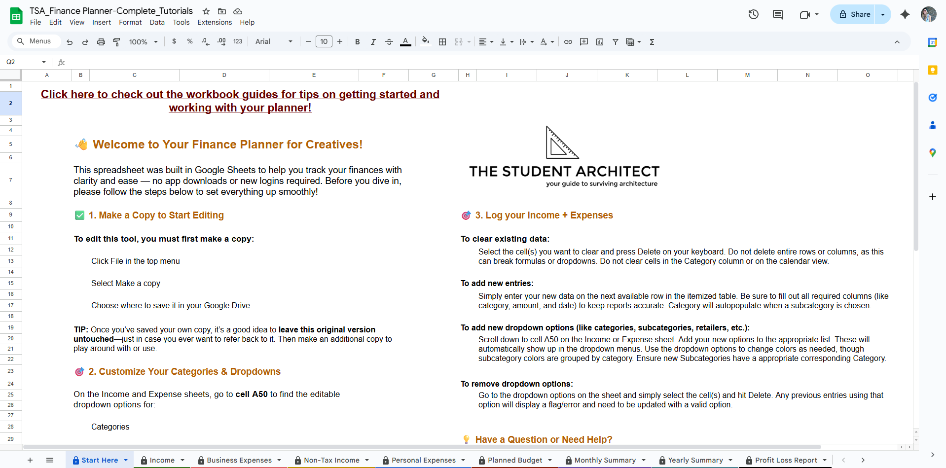Open Google Tasks side panel icon
Screen dimensions: 946x468
click(933, 98)
